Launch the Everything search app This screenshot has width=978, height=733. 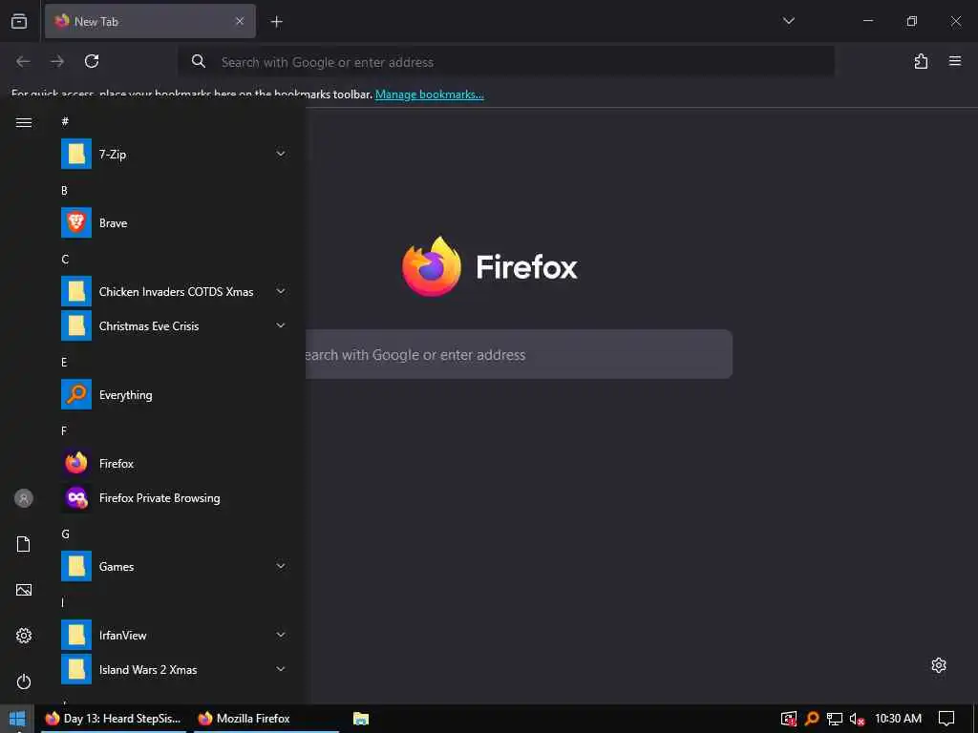click(174, 394)
